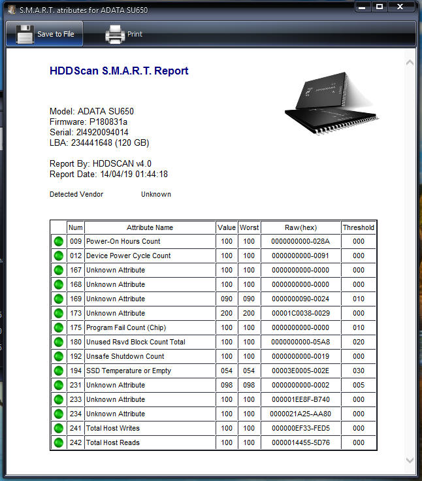The height and width of the screenshot is (481, 422).
Task: Click the green status dot for attribute 168
Action: tap(59, 285)
